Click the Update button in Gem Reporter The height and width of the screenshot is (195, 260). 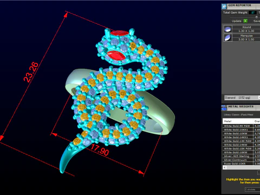236,21
